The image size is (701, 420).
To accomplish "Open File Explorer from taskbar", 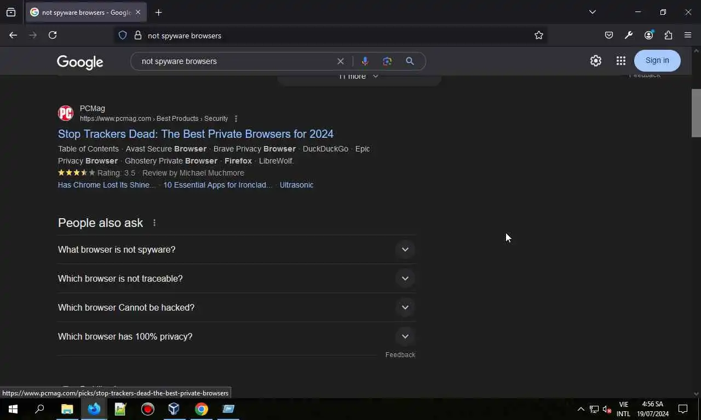I will pyautogui.click(x=67, y=409).
